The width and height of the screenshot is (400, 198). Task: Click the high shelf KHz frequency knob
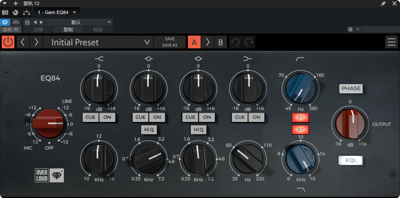99,159
